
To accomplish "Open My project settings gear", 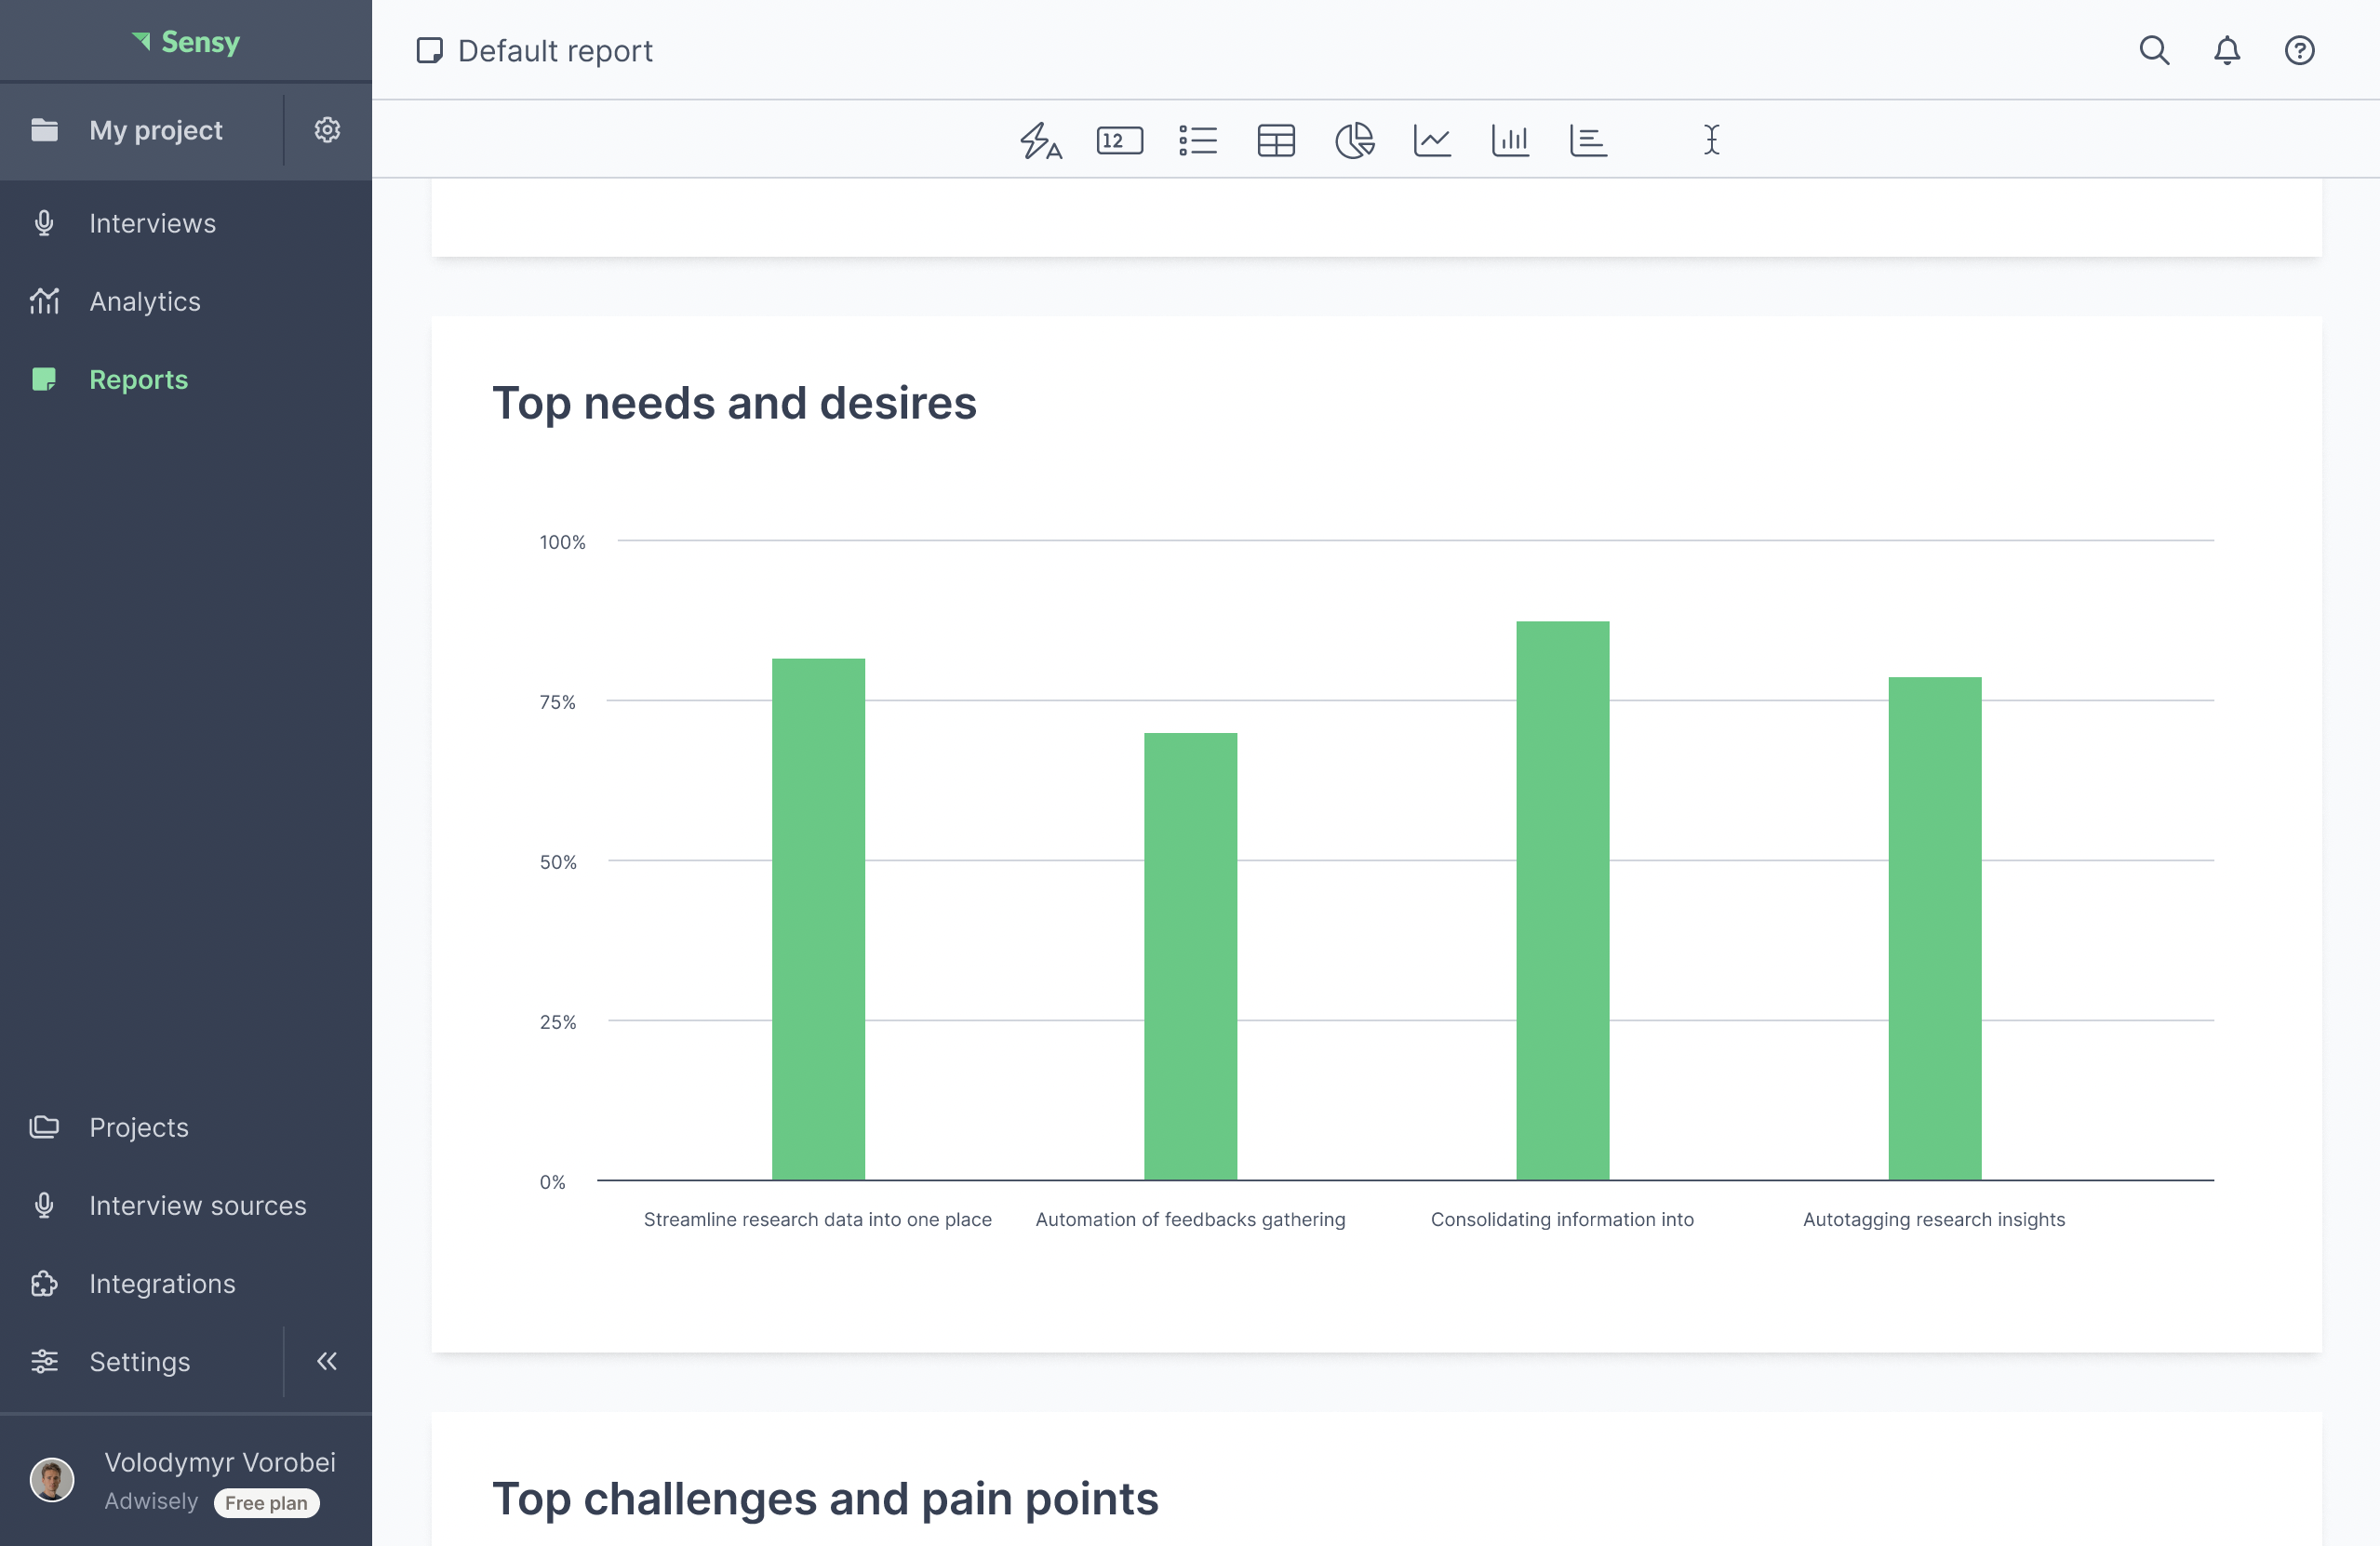I will pos(327,130).
